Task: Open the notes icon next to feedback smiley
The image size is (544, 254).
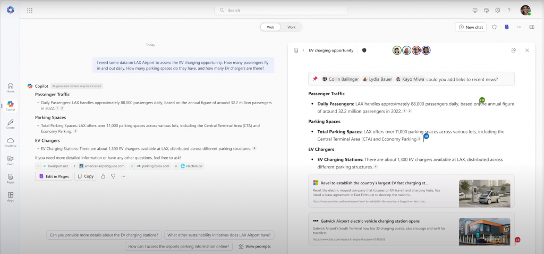Action: click(487, 10)
